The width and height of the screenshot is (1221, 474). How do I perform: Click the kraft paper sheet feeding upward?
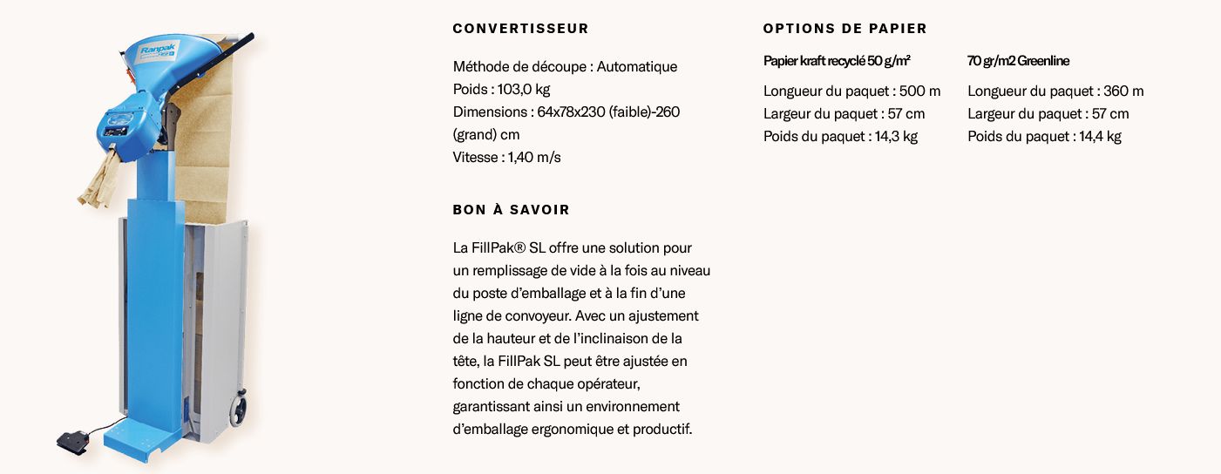(x=207, y=131)
